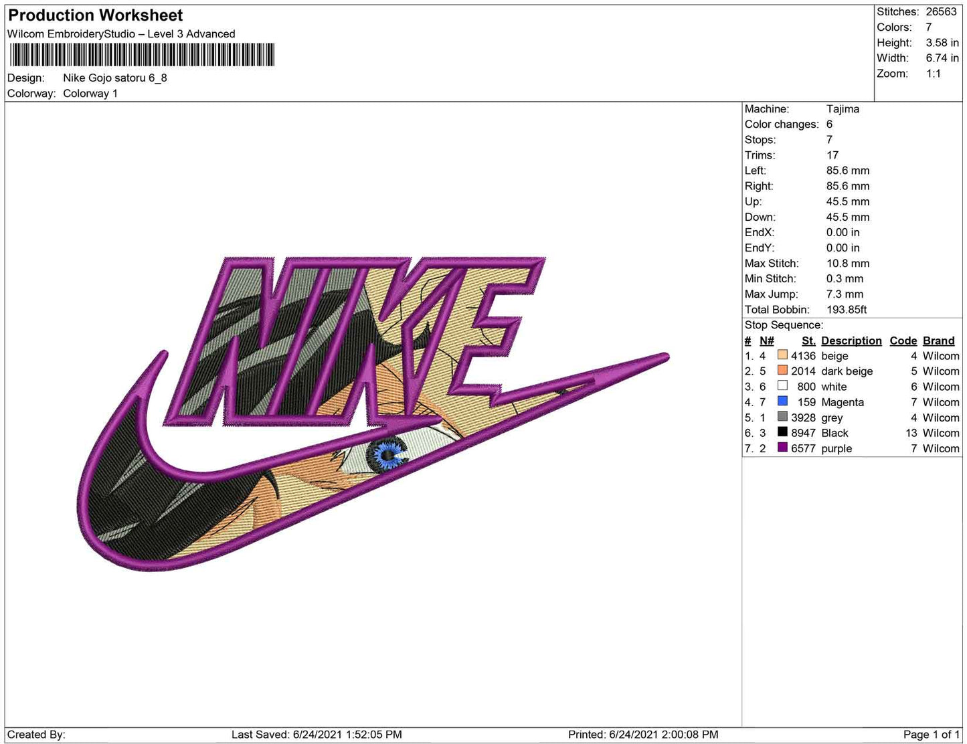Pick the purple 6577 thread swatch
This screenshot has width=967, height=744.
(782, 448)
